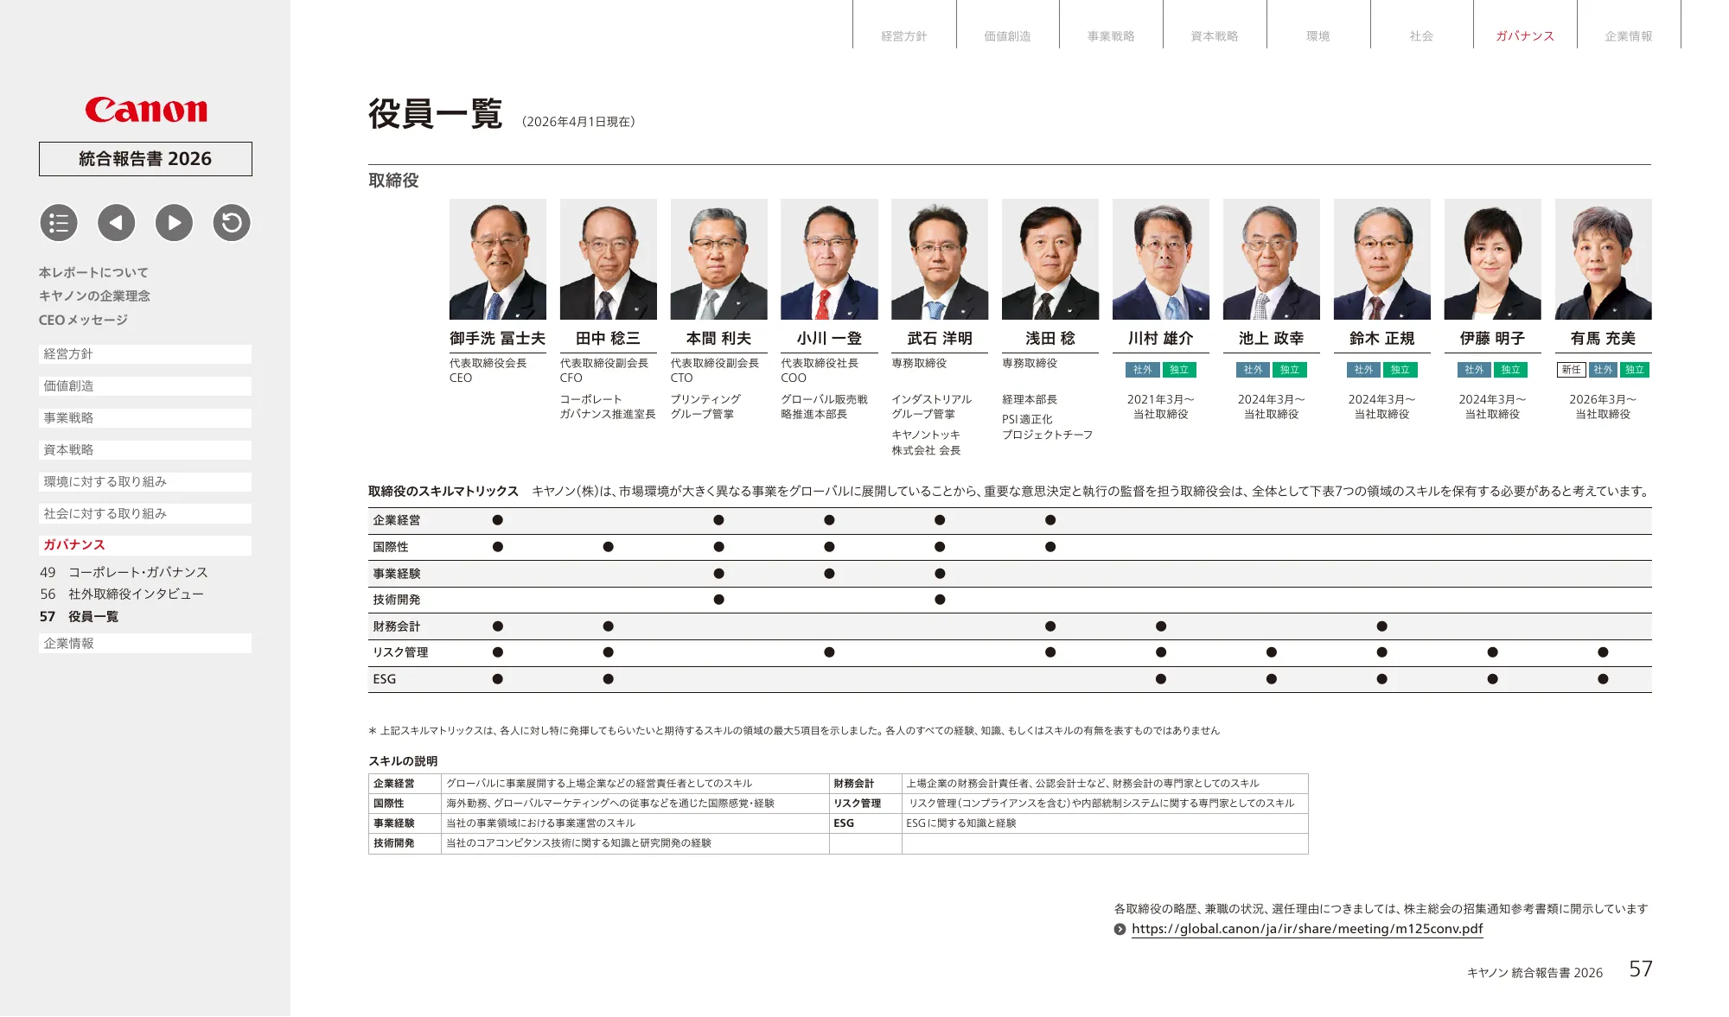Click the 統合報告書 2026 title box

[145, 159]
